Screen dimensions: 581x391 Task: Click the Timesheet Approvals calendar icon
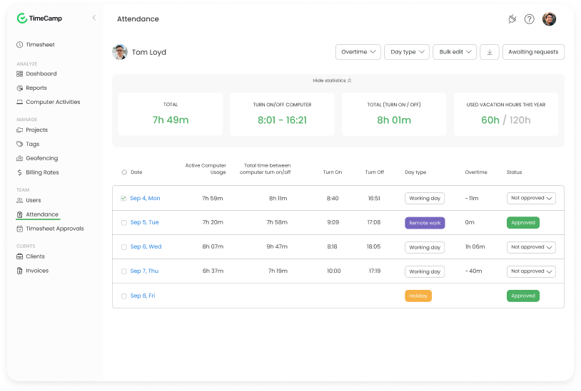pos(20,229)
